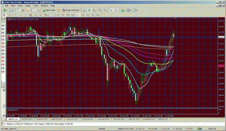
Task: Select the Text drawing tool
Action: 40,15
